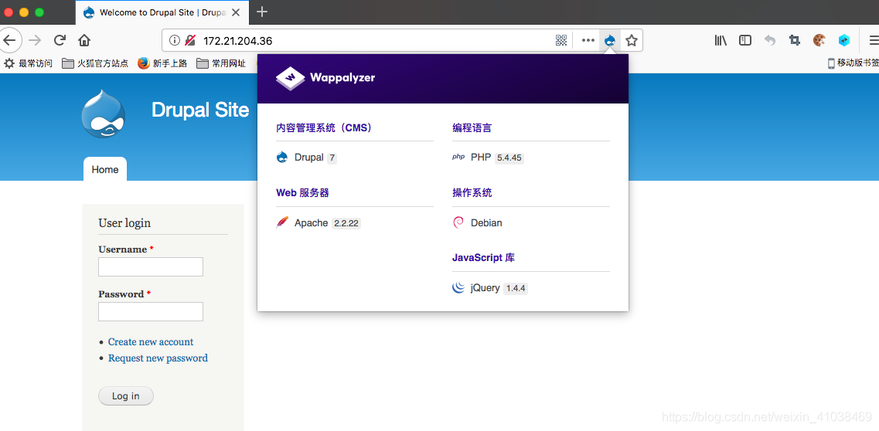Click the browser forward arrow
879x431 pixels.
[35, 40]
